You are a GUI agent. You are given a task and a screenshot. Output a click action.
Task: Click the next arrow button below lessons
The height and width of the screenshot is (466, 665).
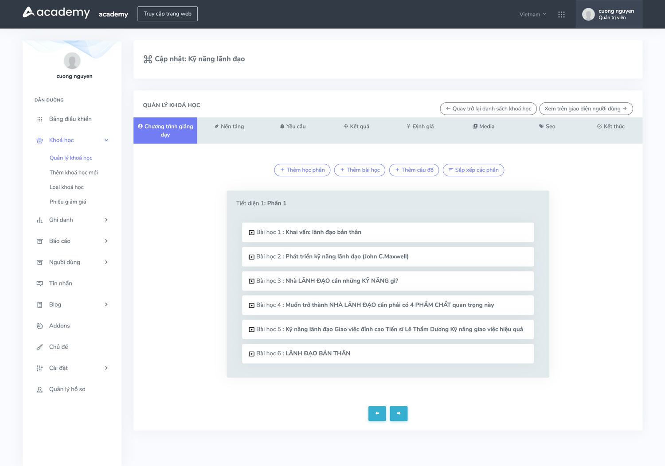pyautogui.click(x=399, y=413)
